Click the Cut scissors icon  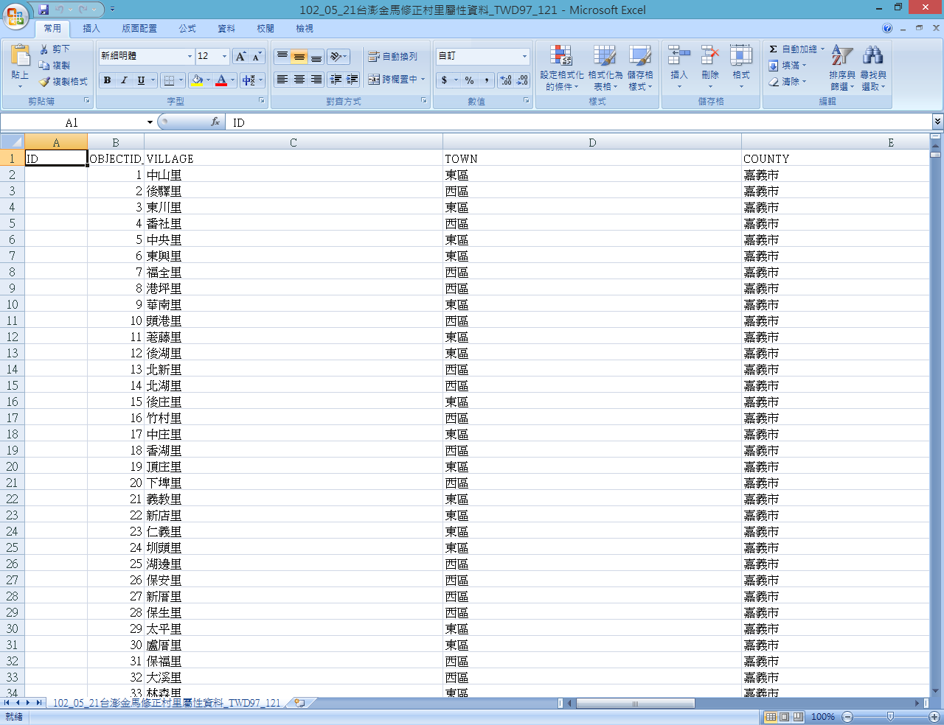[x=45, y=49]
